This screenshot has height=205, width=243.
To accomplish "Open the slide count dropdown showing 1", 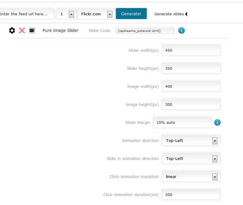I will coord(66,14).
